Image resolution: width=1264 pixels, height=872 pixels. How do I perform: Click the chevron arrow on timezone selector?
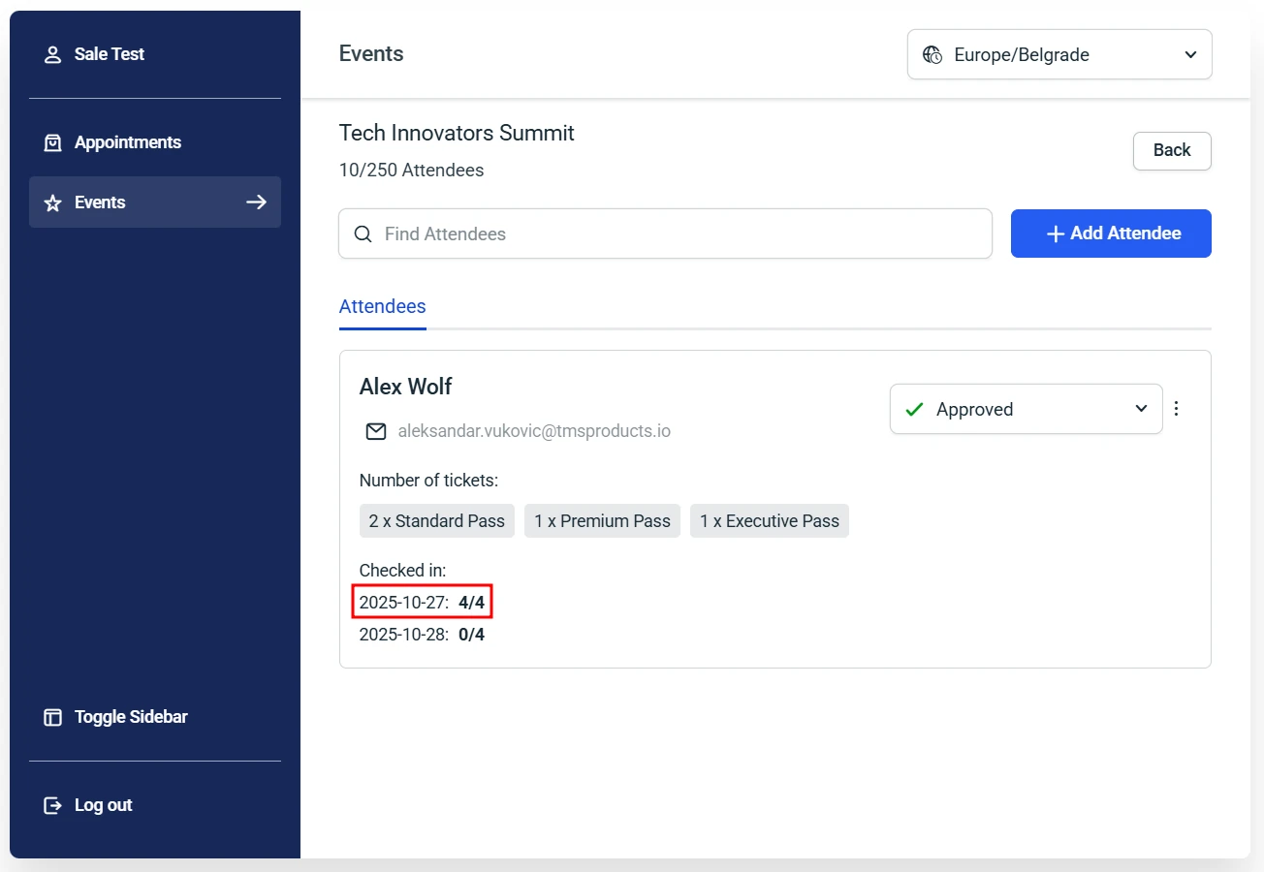tap(1191, 55)
